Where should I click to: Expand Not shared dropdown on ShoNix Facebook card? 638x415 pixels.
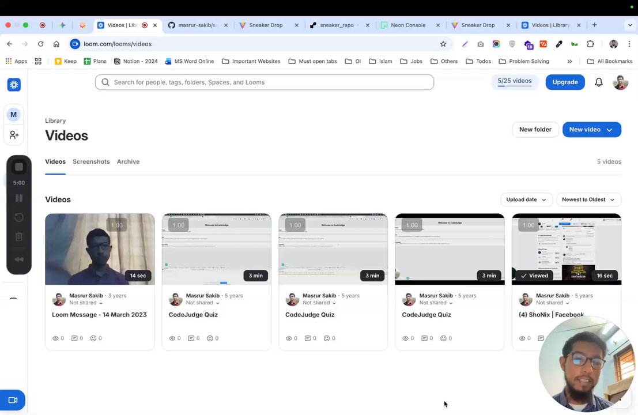point(553,303)
